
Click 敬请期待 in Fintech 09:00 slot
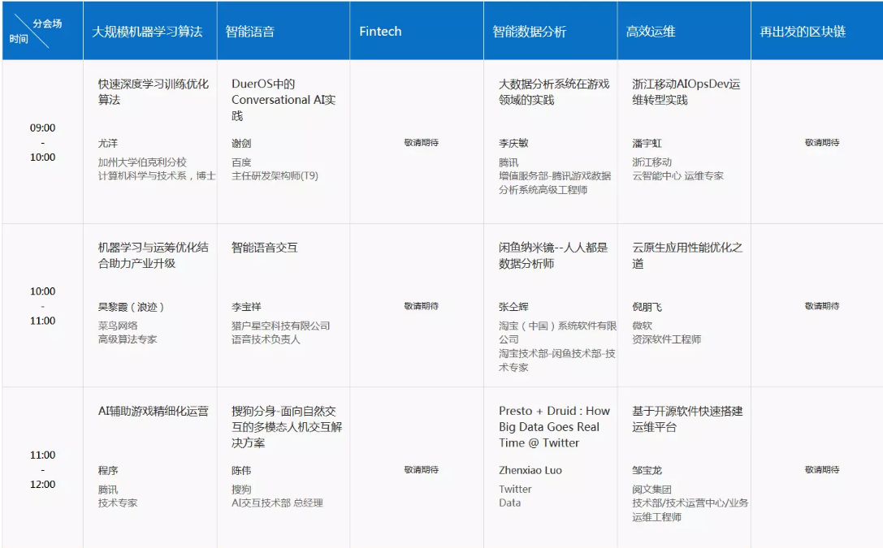pyautogui.click(x=422, y=142)
